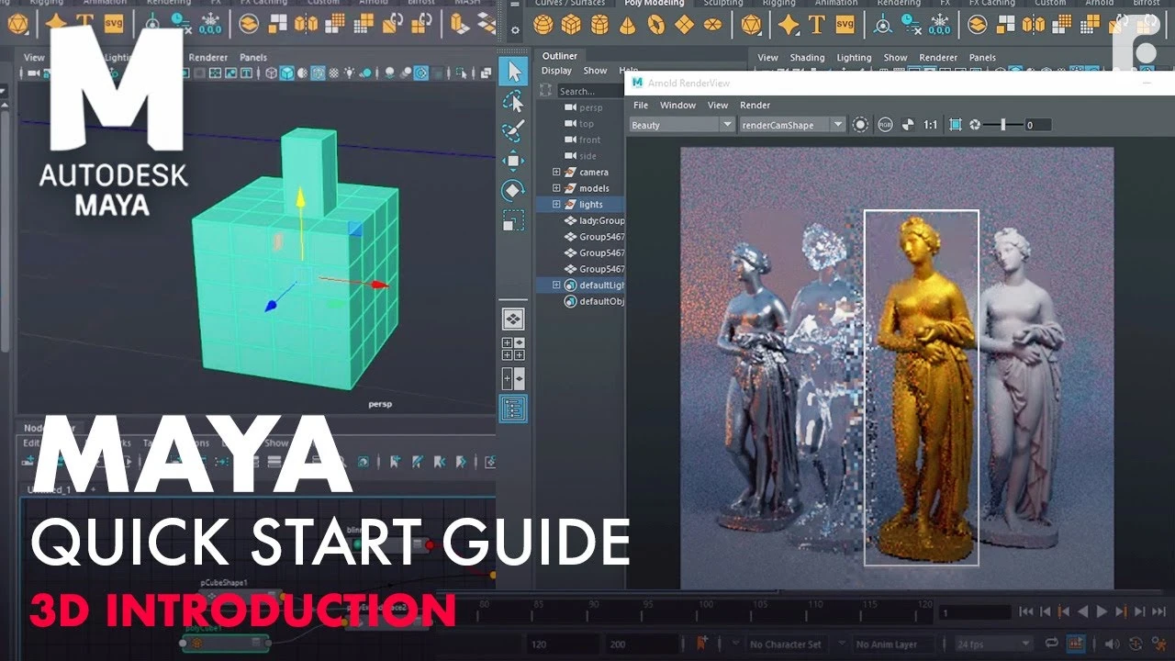
Task: Click the RGB channels icon in RenderView
Action: 885,125
